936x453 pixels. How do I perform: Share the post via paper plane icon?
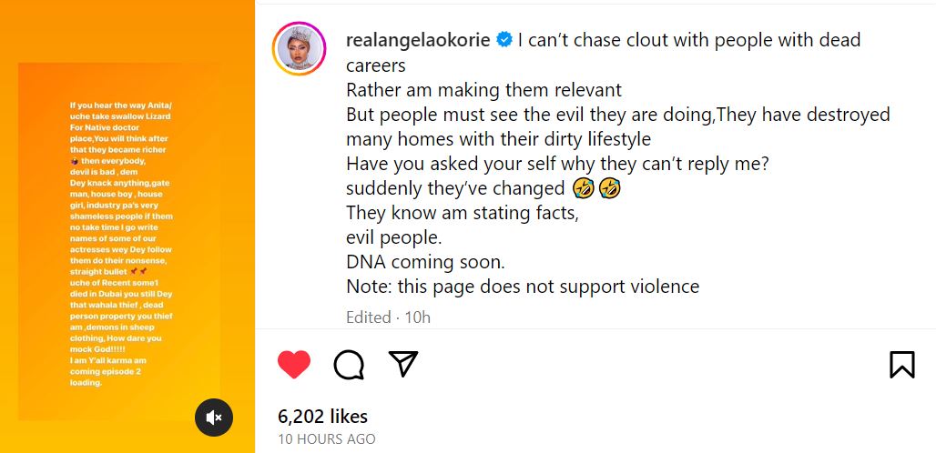tap(402, 364)
